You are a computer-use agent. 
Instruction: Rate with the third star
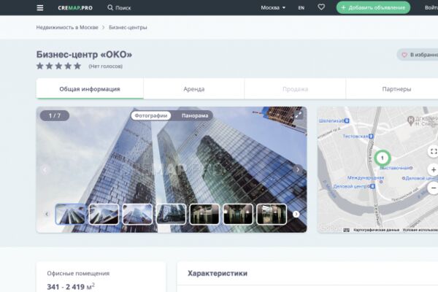pos(58,66)
